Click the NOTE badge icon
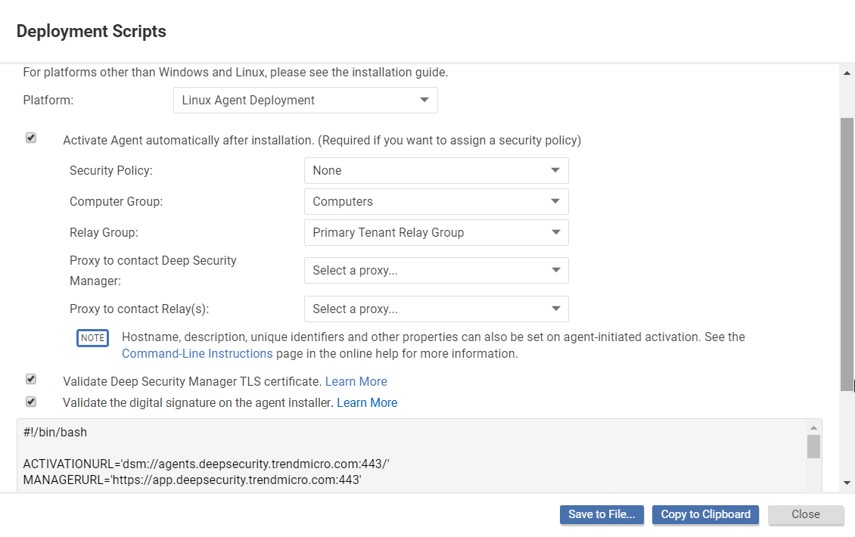 point(92,338)
